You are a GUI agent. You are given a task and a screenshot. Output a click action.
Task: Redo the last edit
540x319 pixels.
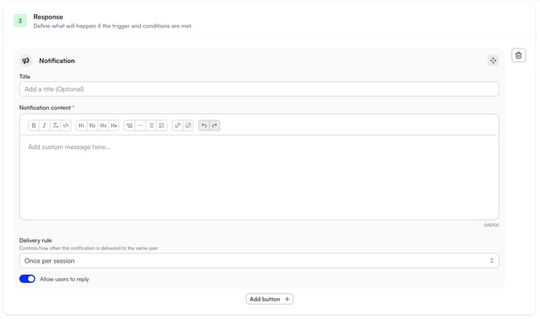tap(214, 126)
